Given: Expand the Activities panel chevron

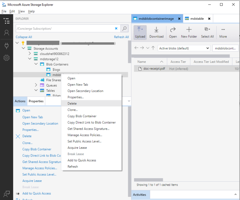Looking at the screenshot, I should pos(235,194).
